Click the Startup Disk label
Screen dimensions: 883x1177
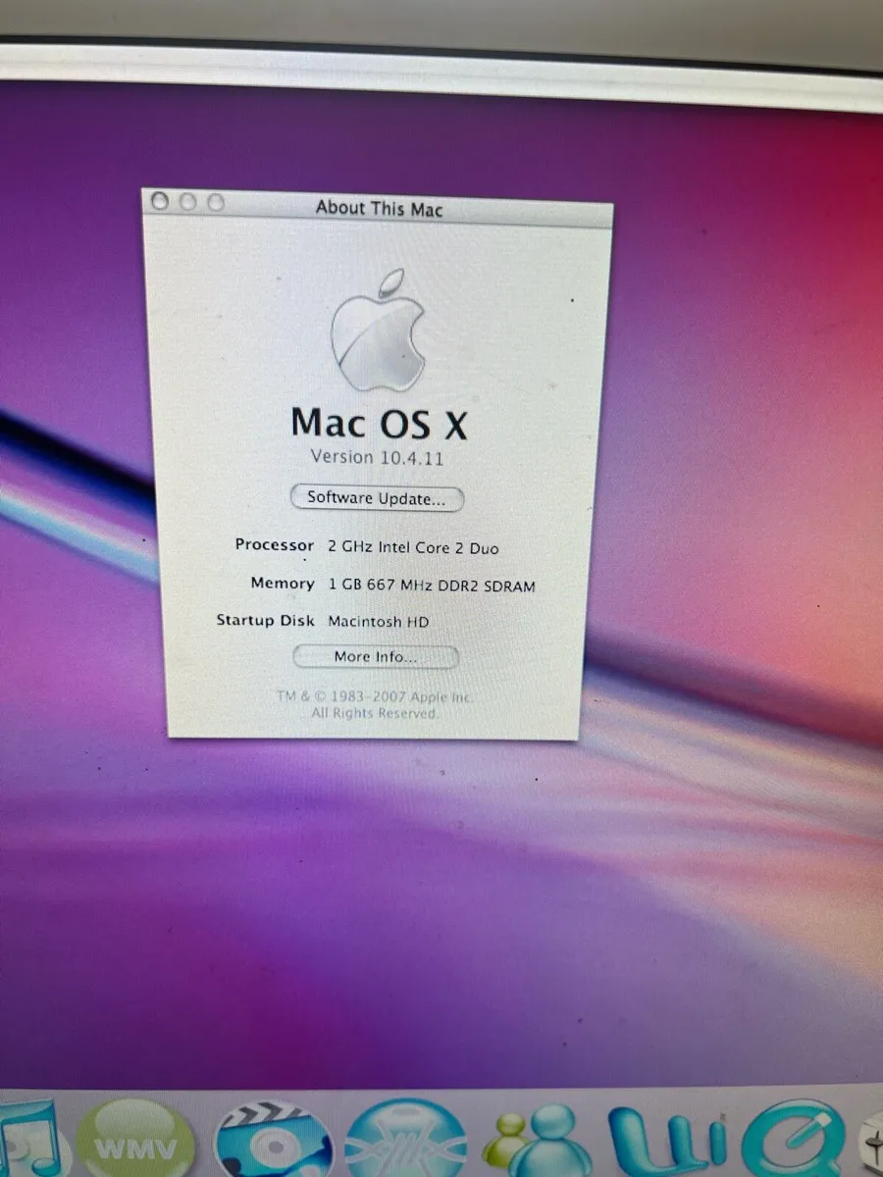point(266,620)
